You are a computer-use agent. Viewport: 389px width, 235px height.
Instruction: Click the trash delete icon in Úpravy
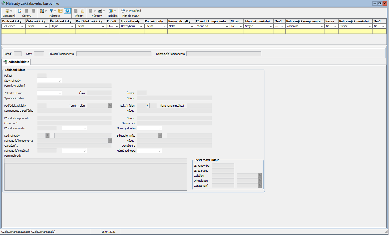click(33, 11)
